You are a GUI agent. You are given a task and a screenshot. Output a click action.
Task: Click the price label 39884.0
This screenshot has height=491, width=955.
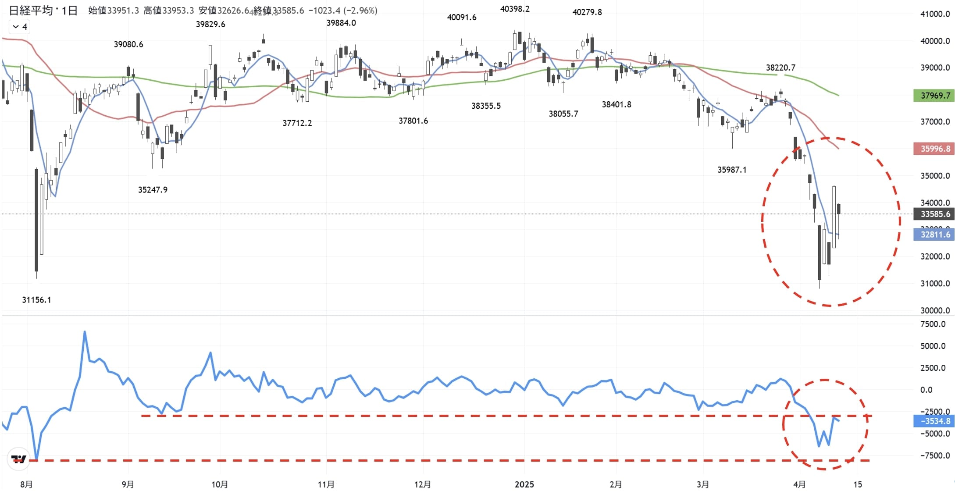pos(341,23)
